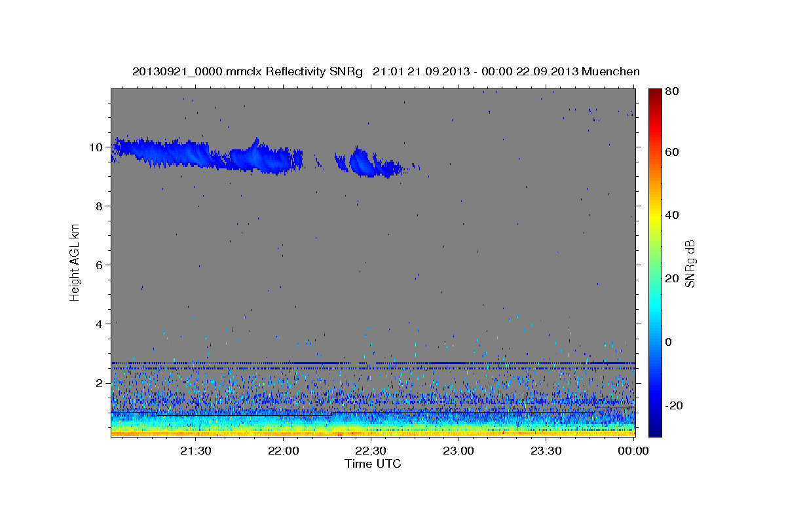786x524 pixels.
Task: Click the 23:00 time tick label
Action: tap(458, 451)
